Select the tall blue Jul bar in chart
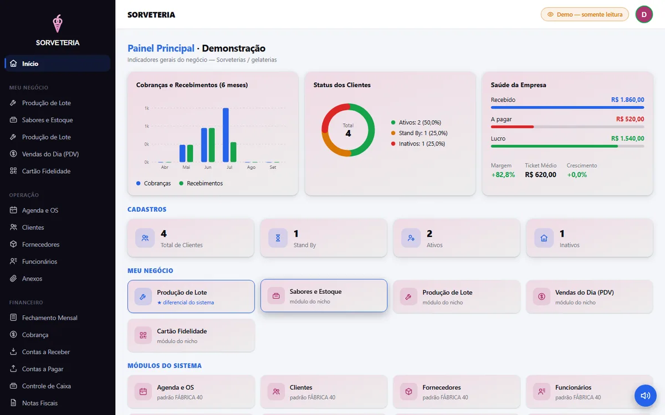 [x=226, y=135]
